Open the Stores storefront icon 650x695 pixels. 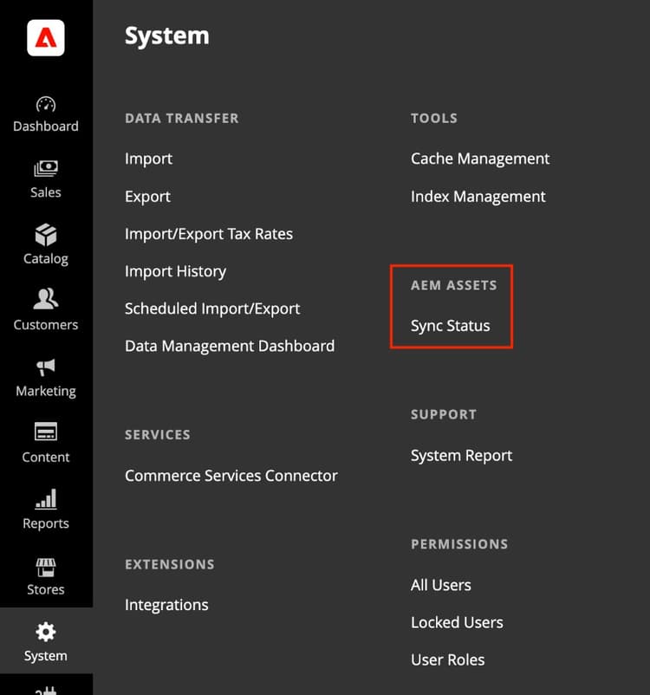click(46, 568)
